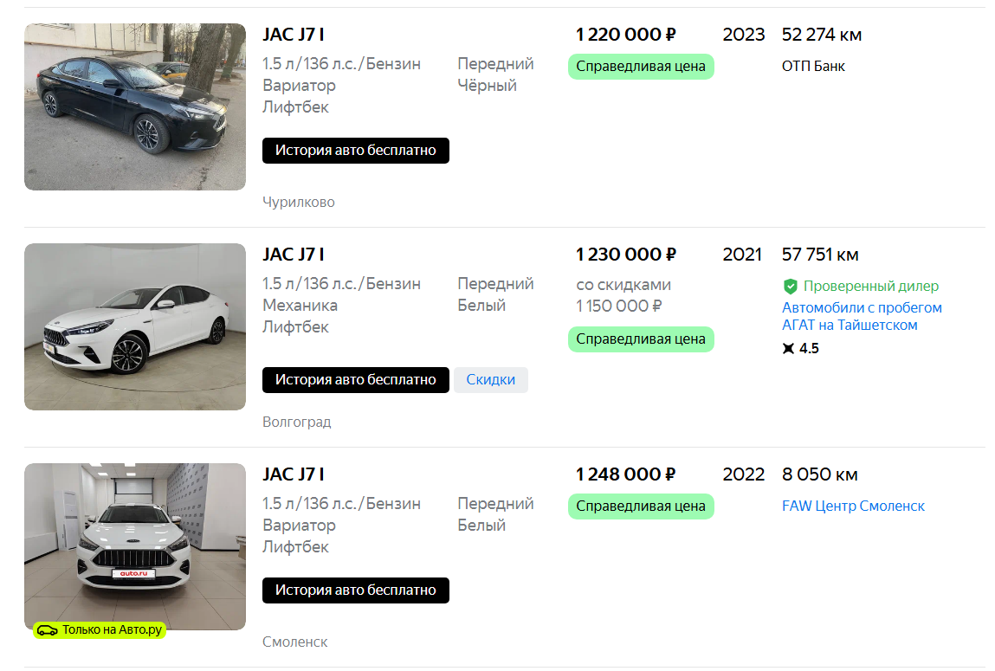Viewport: 995px width, 671px height.
Task: Open the black JAC J7 photo from Чурилково
Action: [135, 106]
